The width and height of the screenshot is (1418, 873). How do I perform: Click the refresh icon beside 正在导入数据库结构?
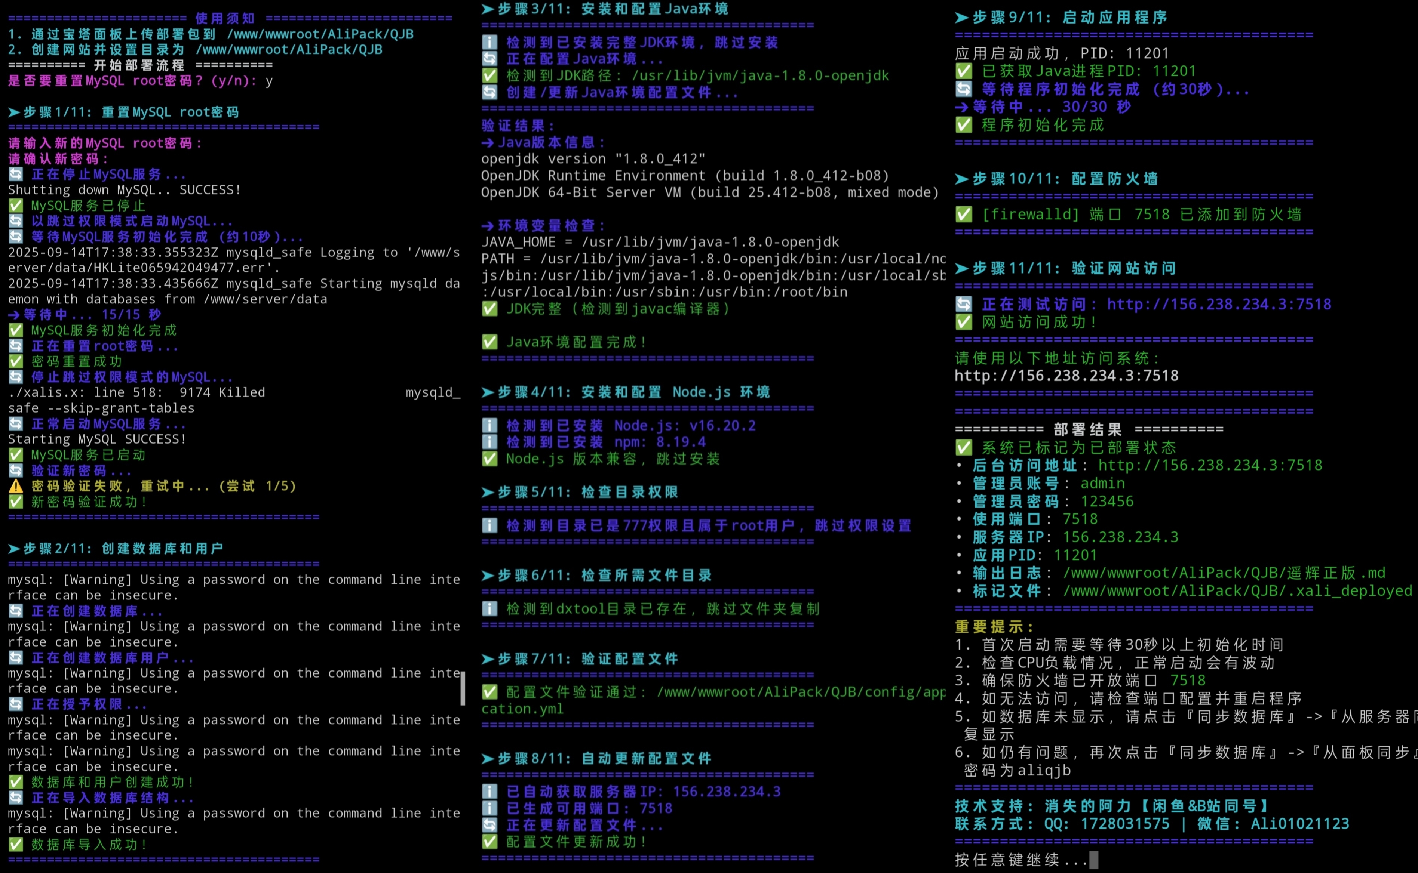click(x=16, y=798)
